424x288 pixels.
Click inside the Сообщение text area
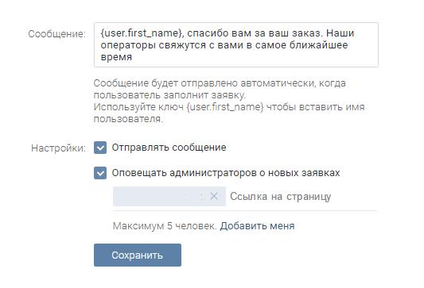click(x=236, y=44)
